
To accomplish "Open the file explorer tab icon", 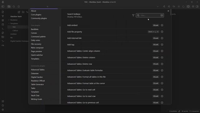I will 9,7.
